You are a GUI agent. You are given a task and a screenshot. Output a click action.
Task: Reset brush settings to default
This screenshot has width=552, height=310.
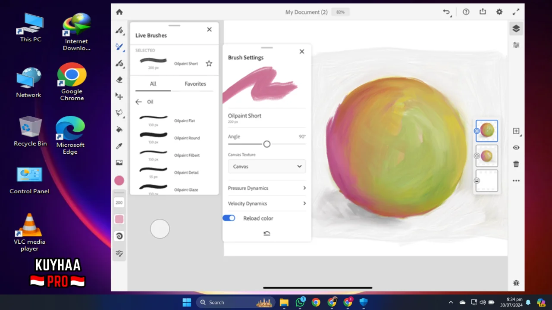[x=267, y=233]
